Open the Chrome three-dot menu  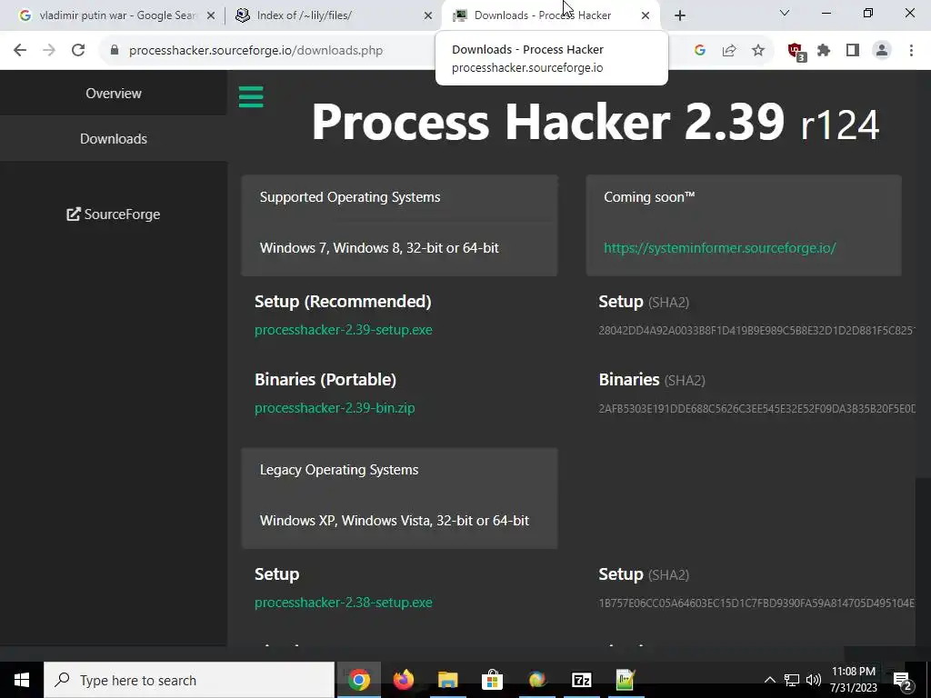[x=911, y=51]
